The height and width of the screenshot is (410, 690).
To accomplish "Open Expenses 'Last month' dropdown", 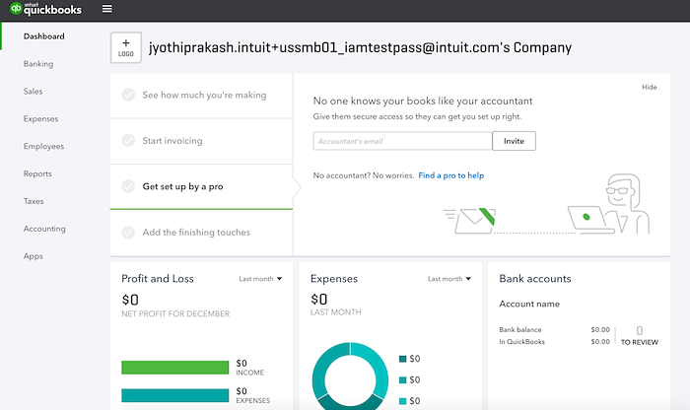I will 449,279.
